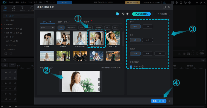Click the AI robot assistant icon
The height and width of the screenshot is (108, 207).
tap(165, 3)
